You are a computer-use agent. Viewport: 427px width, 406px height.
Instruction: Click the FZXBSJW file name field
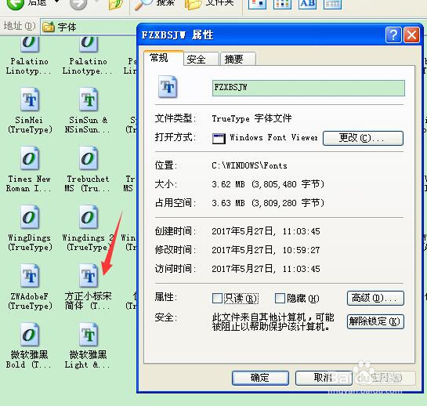(x=309, y=88)
